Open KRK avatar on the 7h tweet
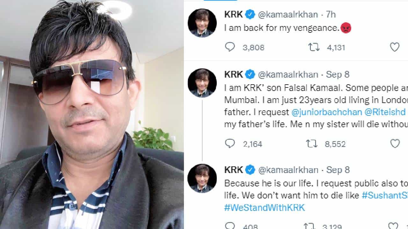This screenshot has height=229, width=408. (x=202, y=23)
